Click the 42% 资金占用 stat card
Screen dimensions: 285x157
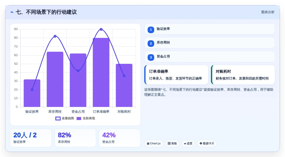point(120,138)
